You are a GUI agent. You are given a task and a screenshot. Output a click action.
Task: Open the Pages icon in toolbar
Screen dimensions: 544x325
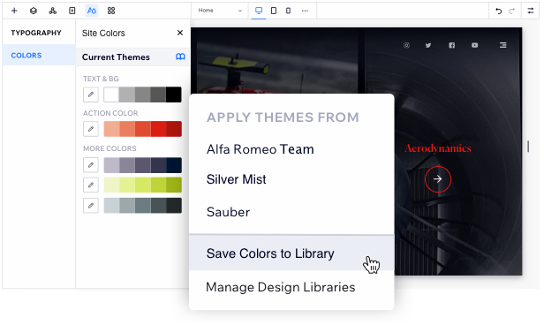point(72,11)
